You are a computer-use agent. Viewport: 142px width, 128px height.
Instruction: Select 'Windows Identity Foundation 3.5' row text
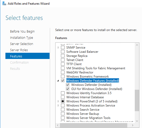89,93
